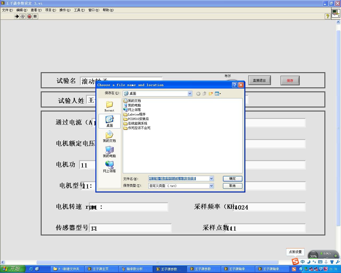Click 确定 to confirm saving
The width and height of the screenshot is (341, 273).
click(233, 179)
